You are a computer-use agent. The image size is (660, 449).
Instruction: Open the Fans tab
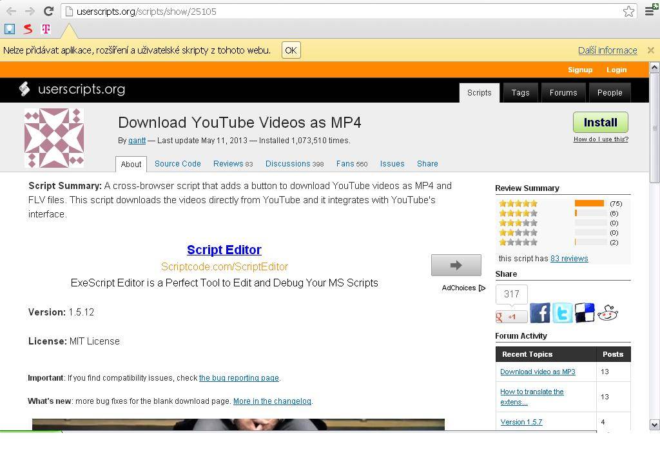pos(351,164)
